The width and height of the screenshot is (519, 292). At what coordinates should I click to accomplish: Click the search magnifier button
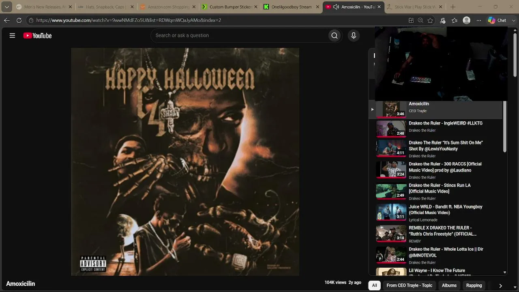click(335, 36)
